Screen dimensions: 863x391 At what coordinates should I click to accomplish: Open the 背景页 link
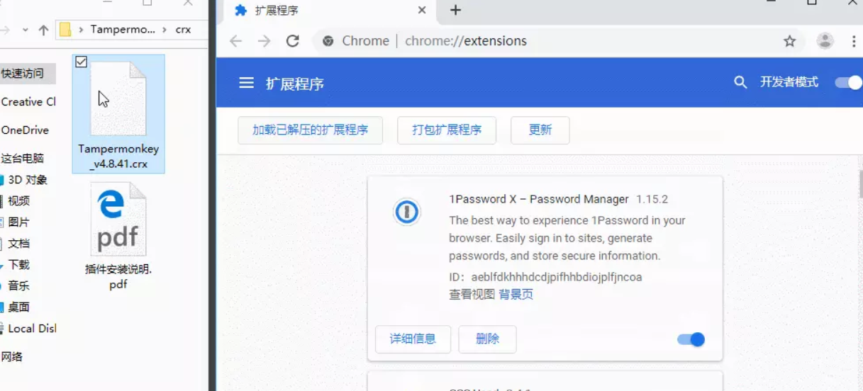[x=516, y=294]
